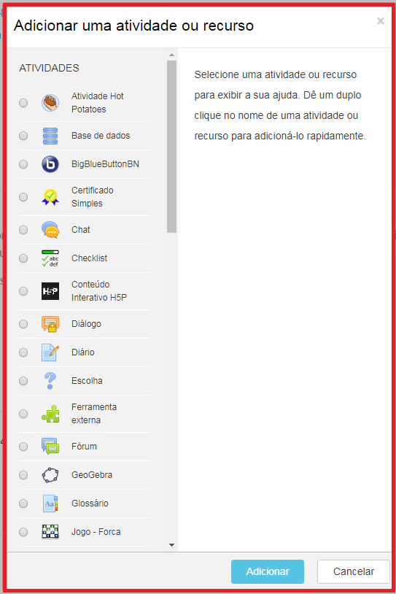Choose the Escolha radio option
Image resolution: width=396 pixels, height=594 pixels.
pyautogui.click(x=23, y=381)
